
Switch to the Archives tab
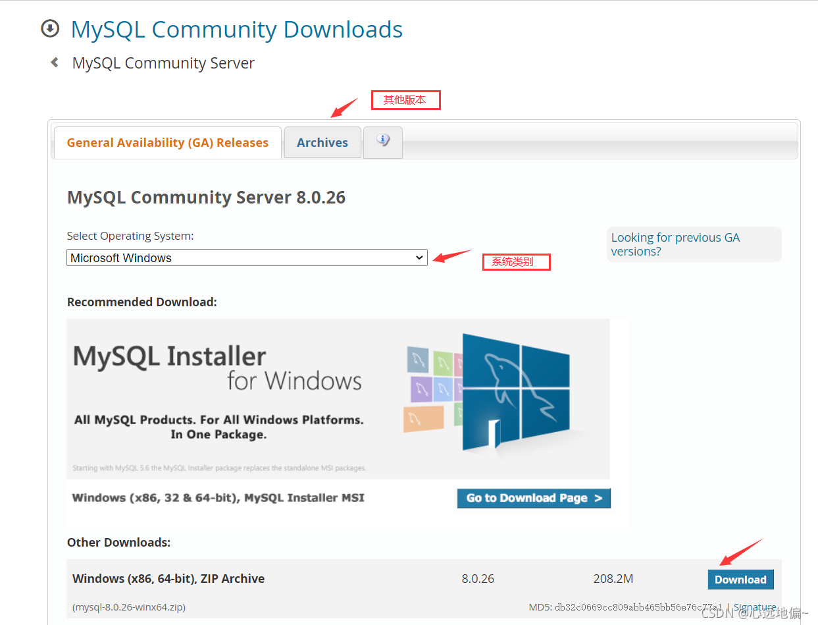322,142
